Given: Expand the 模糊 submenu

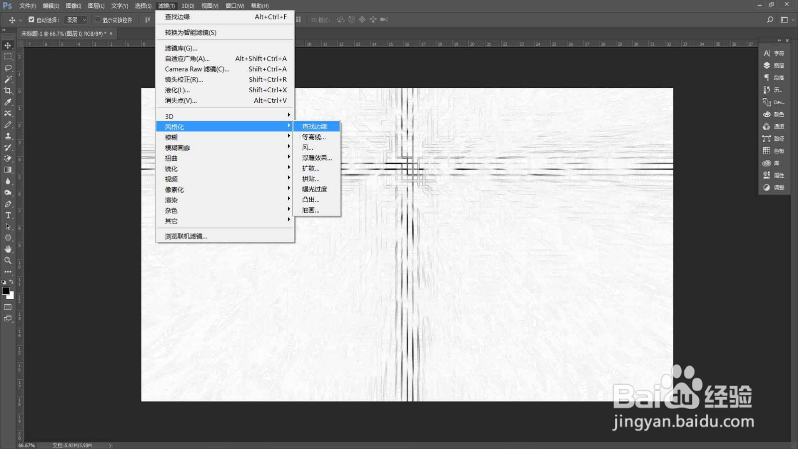Looking at the screenshot, I should pyautogui.click(x=225, y=137).
